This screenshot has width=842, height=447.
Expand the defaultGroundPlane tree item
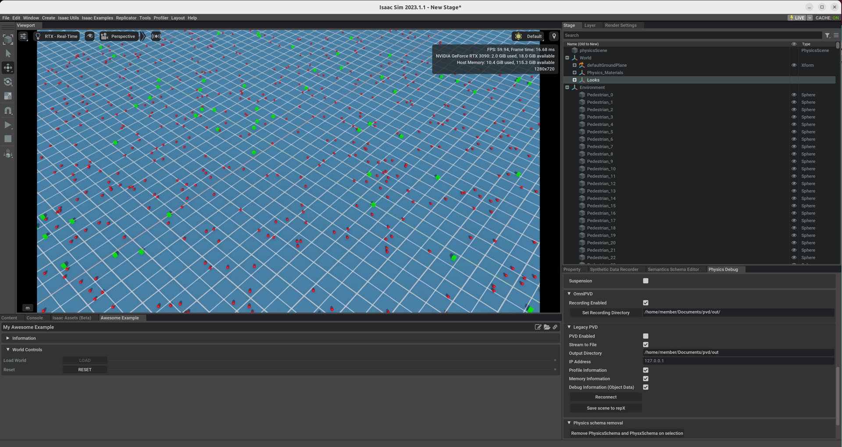click(x=574, y=65)
